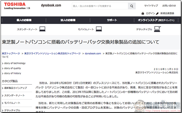Click the 東芝クライアントソリューション株式会社 text under the date
This screenshot has height=113, width=182.
(x=157, y=73)
